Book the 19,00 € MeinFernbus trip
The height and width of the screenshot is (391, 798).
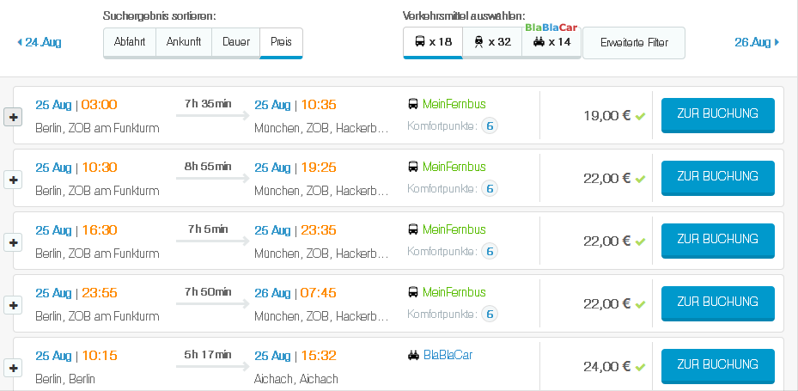pyautogui.click(x=717, y=114)
